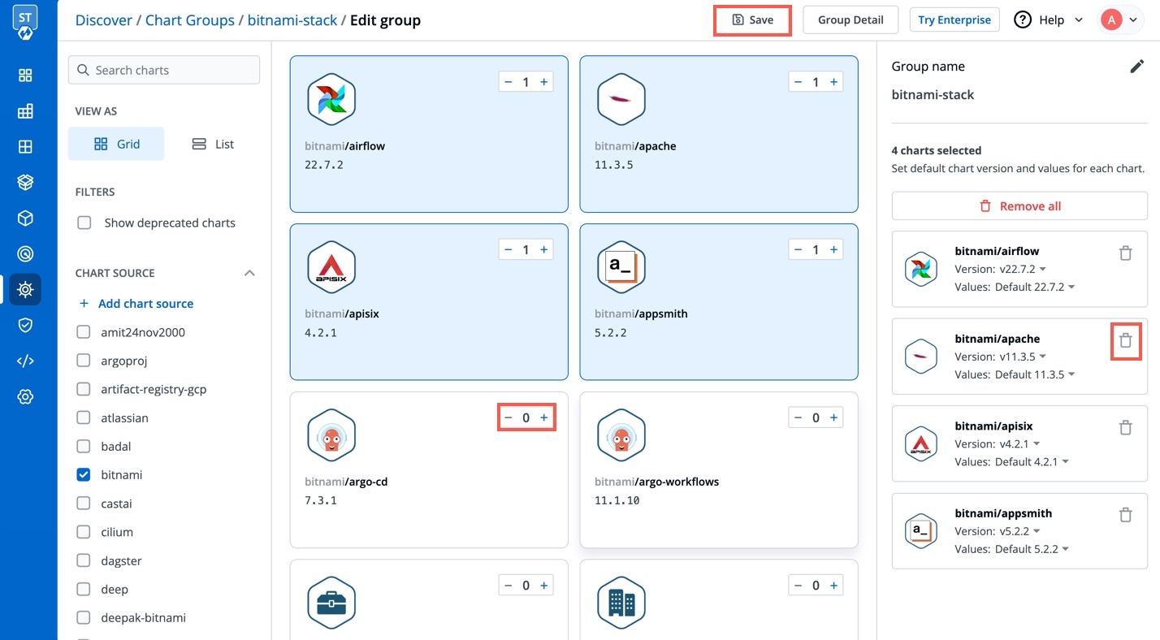Click Add chart source link
The image size is (1160, 640).
tap(145, 304)
